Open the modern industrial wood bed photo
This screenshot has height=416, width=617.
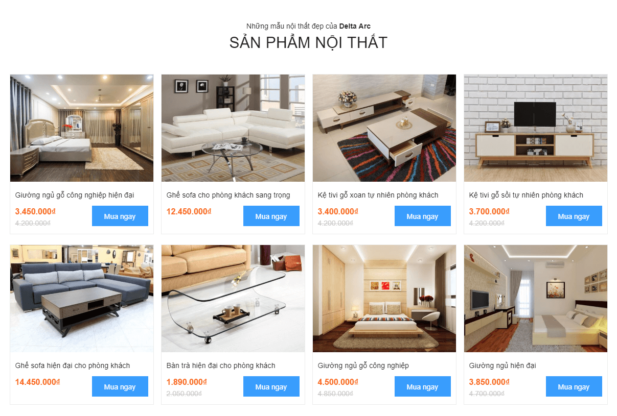click(x=82, y=128)
